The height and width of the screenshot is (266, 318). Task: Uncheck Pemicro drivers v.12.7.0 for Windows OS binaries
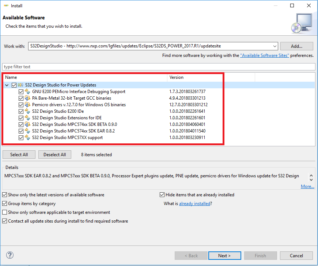pos(21,105)
